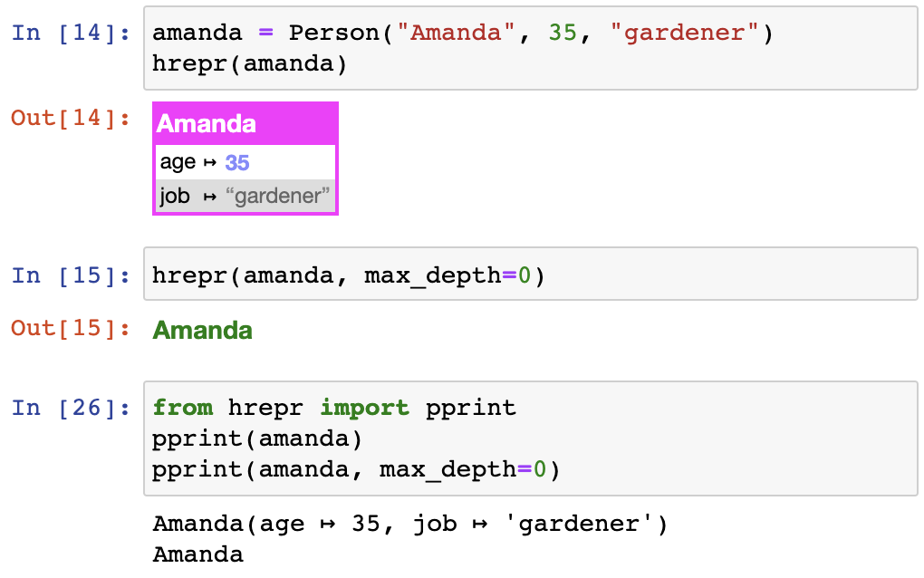This screenshot has height=578, width=924.
Task: Click the magenta Amanda header in output
Action: pyautogui.click(x=245, y=124)
